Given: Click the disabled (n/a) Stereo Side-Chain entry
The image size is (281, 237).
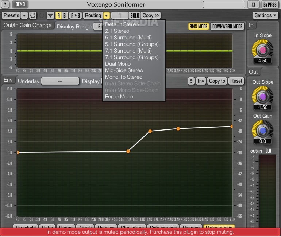Looking at the screenshot, I should (134, 83).
